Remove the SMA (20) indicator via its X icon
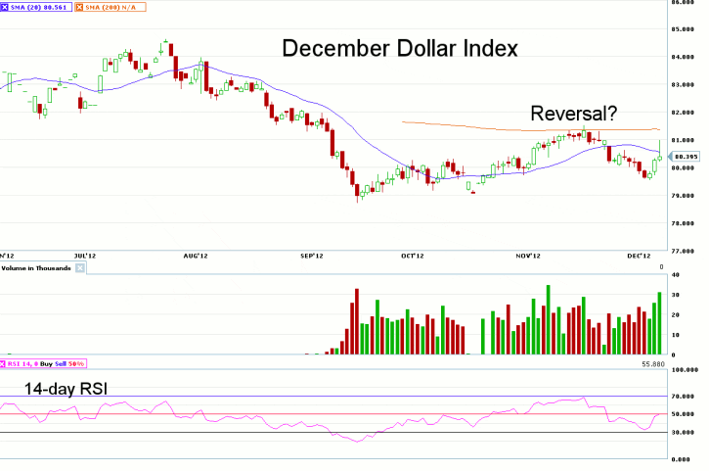This screenshot has height=471, width=709. (5, 5)
